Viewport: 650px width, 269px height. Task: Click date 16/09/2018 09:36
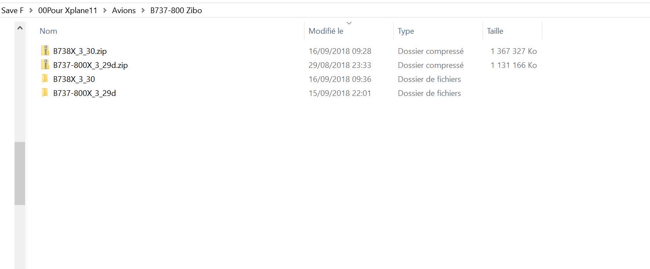(340, 79)
